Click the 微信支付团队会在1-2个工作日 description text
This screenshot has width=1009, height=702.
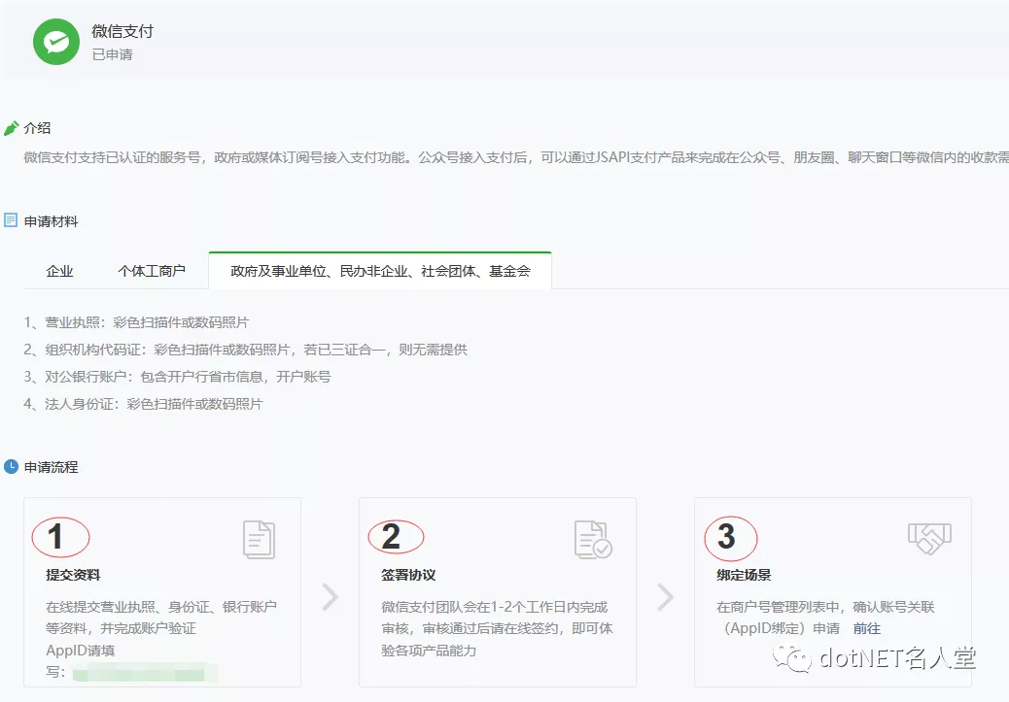click(497, 628)
